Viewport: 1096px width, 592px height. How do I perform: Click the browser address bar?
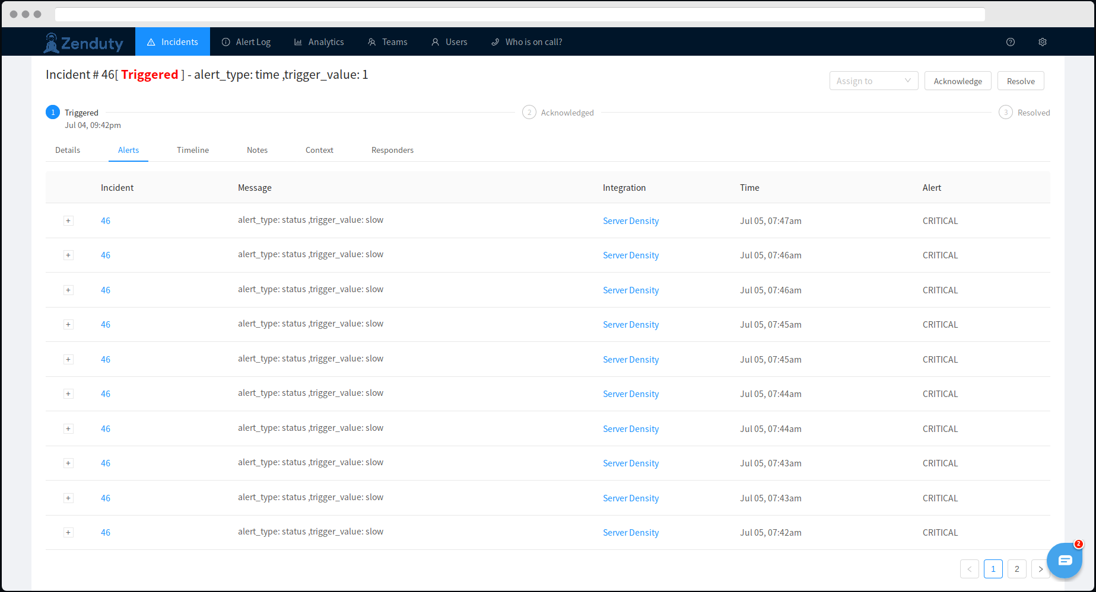click(x=519, y=14)
